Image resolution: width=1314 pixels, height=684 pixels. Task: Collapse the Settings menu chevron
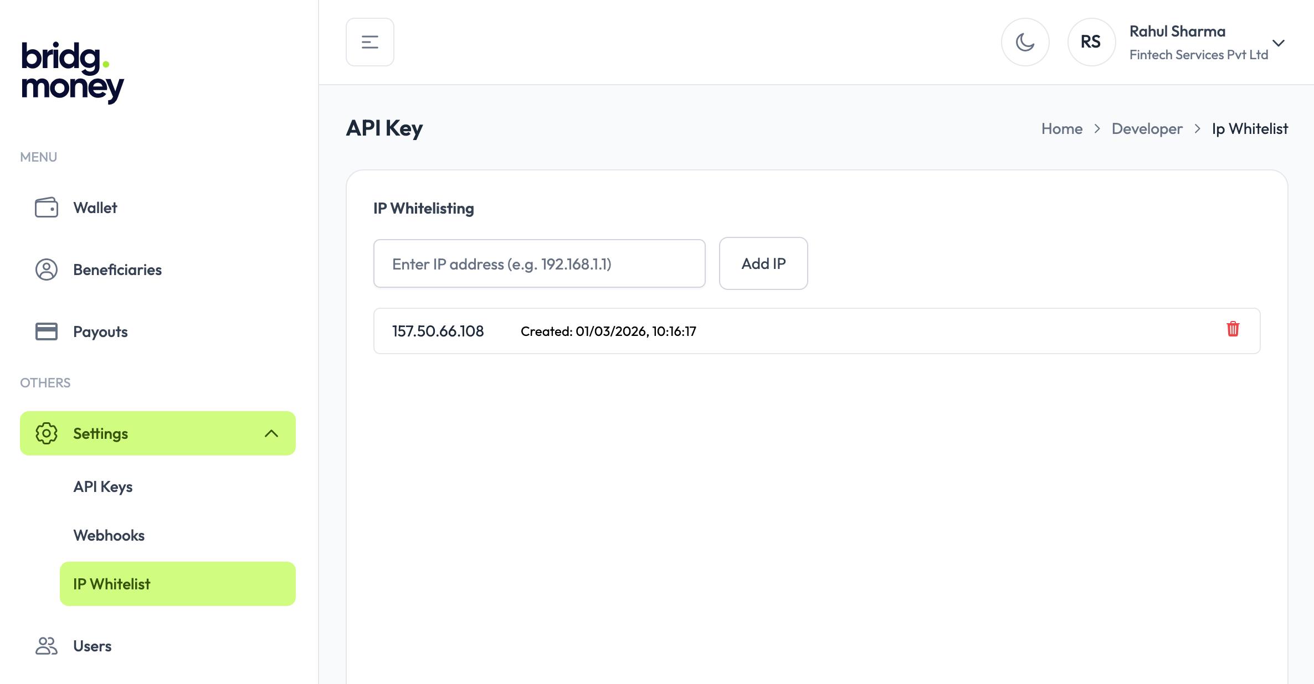pos(272,434)
